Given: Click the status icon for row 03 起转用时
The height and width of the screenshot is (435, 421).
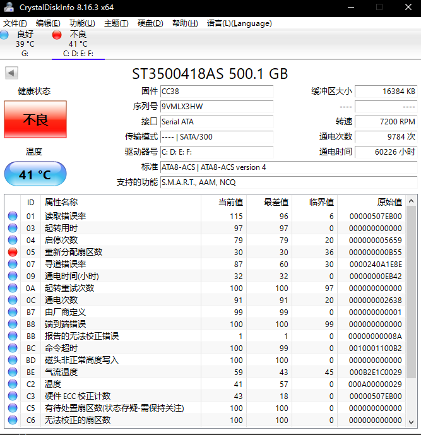Looking at the screenshot, I should click(13, 228).
